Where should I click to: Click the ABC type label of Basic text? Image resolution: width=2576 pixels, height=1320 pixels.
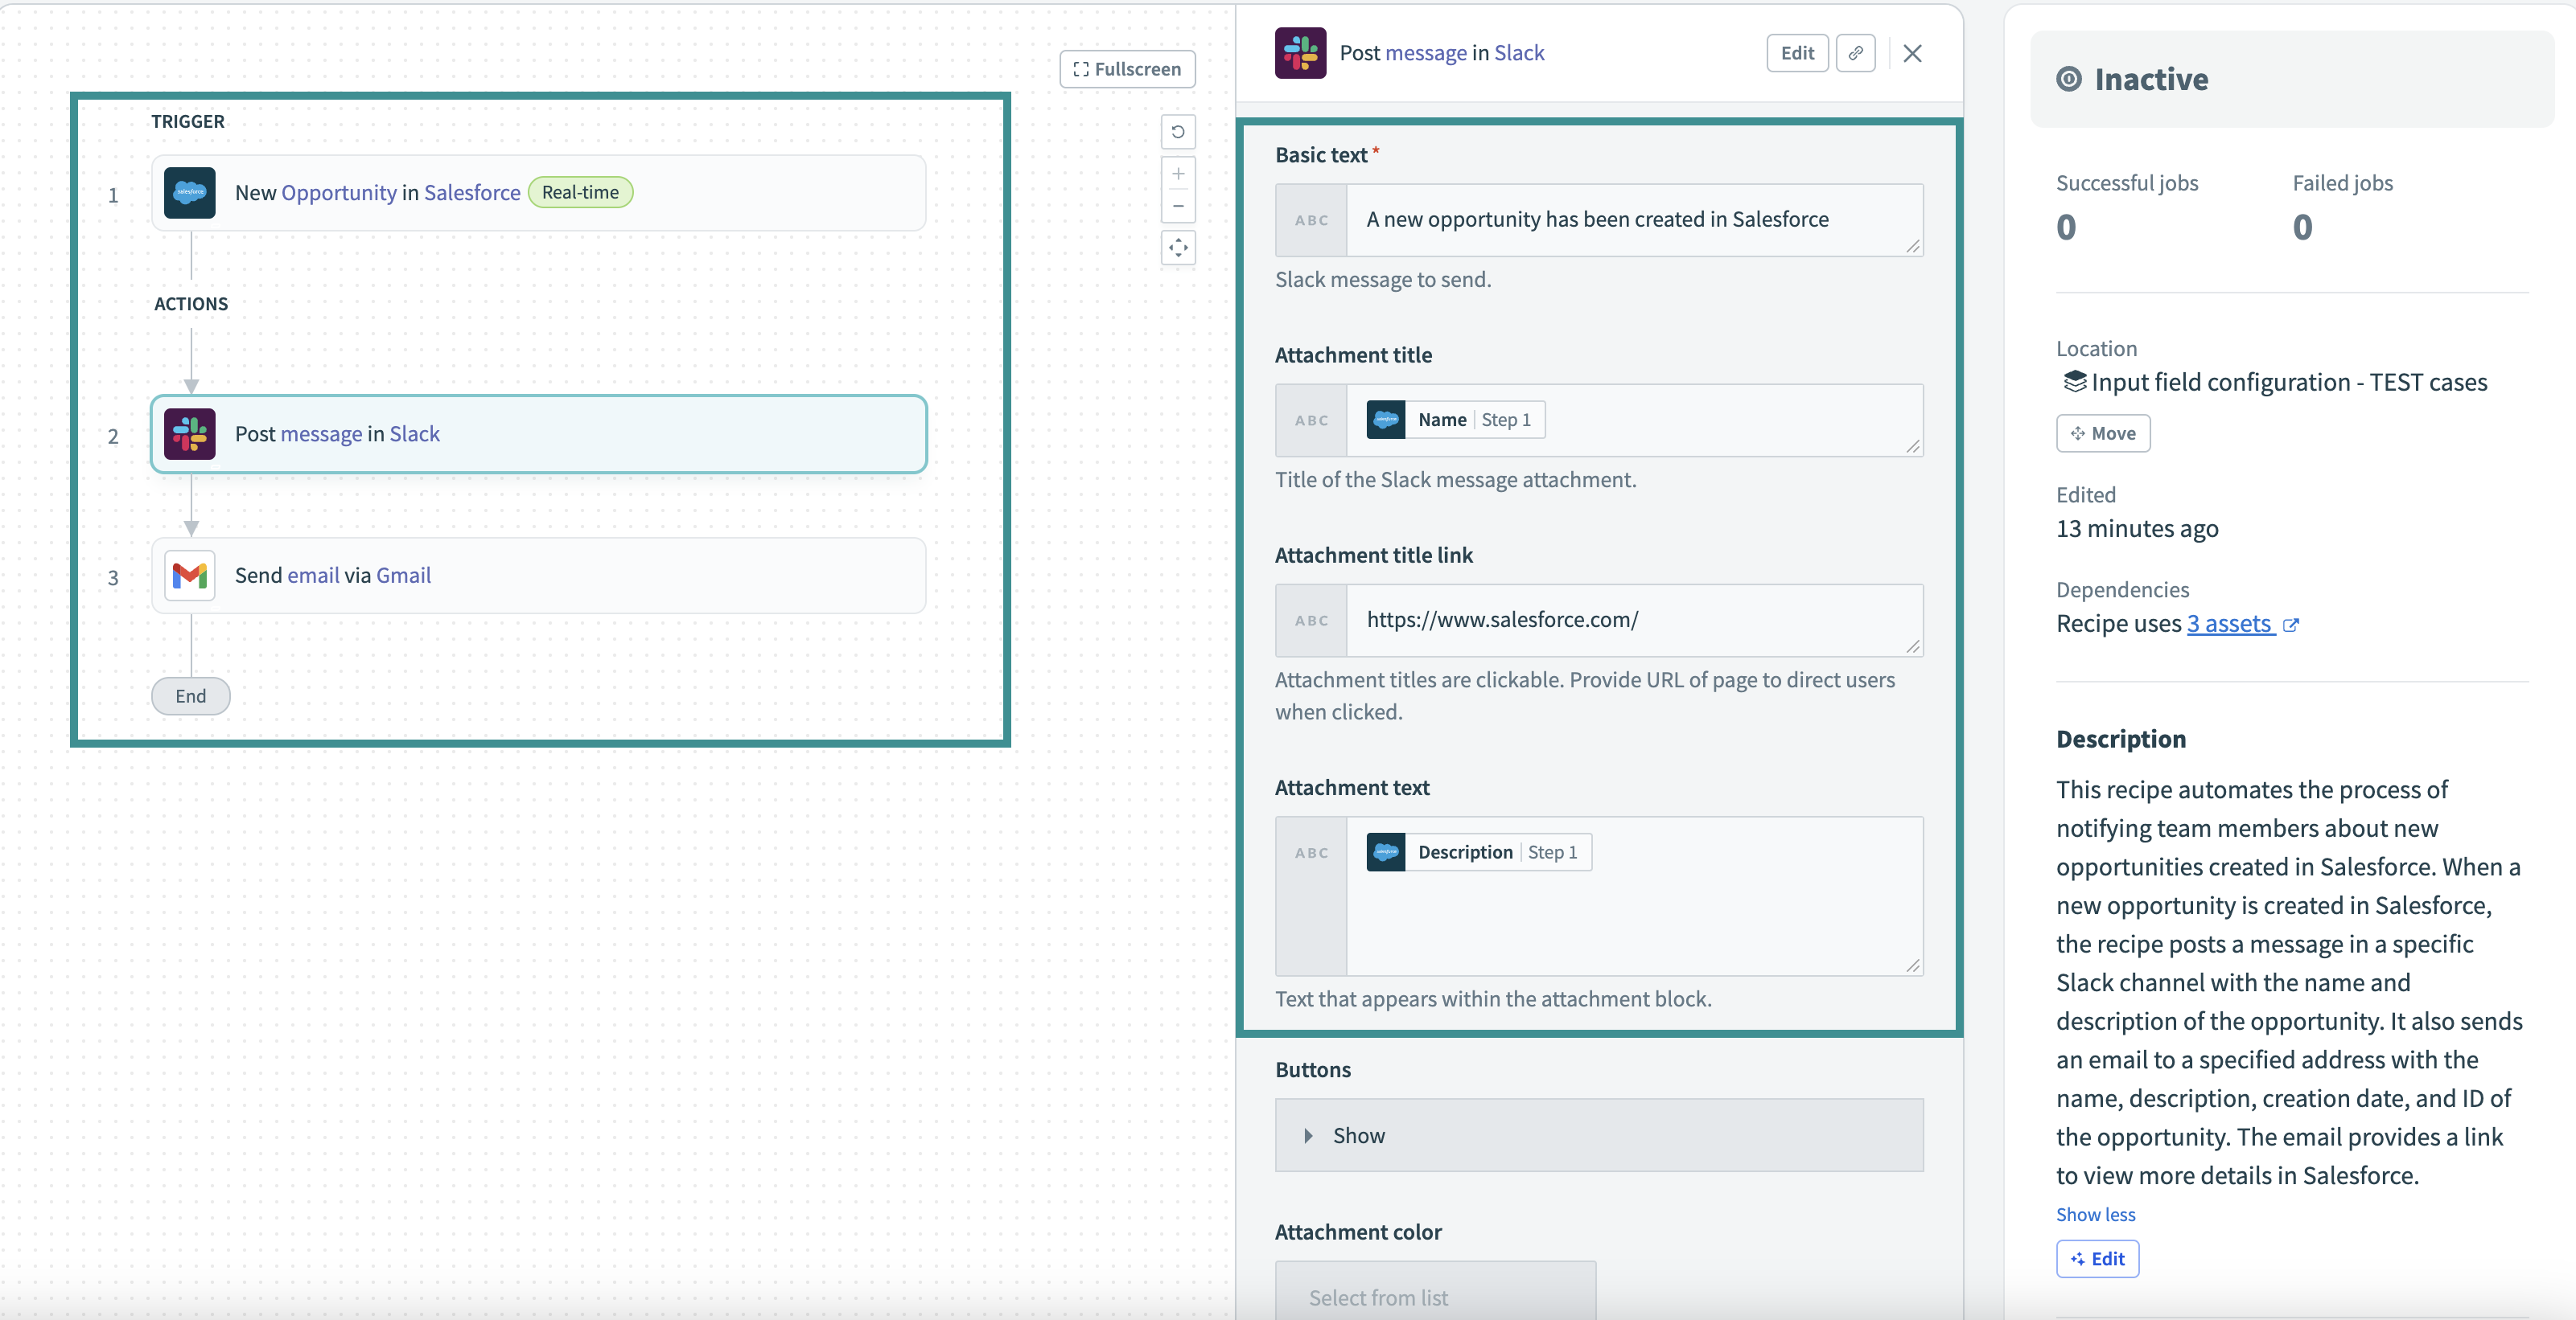[x=1311, y=219]
